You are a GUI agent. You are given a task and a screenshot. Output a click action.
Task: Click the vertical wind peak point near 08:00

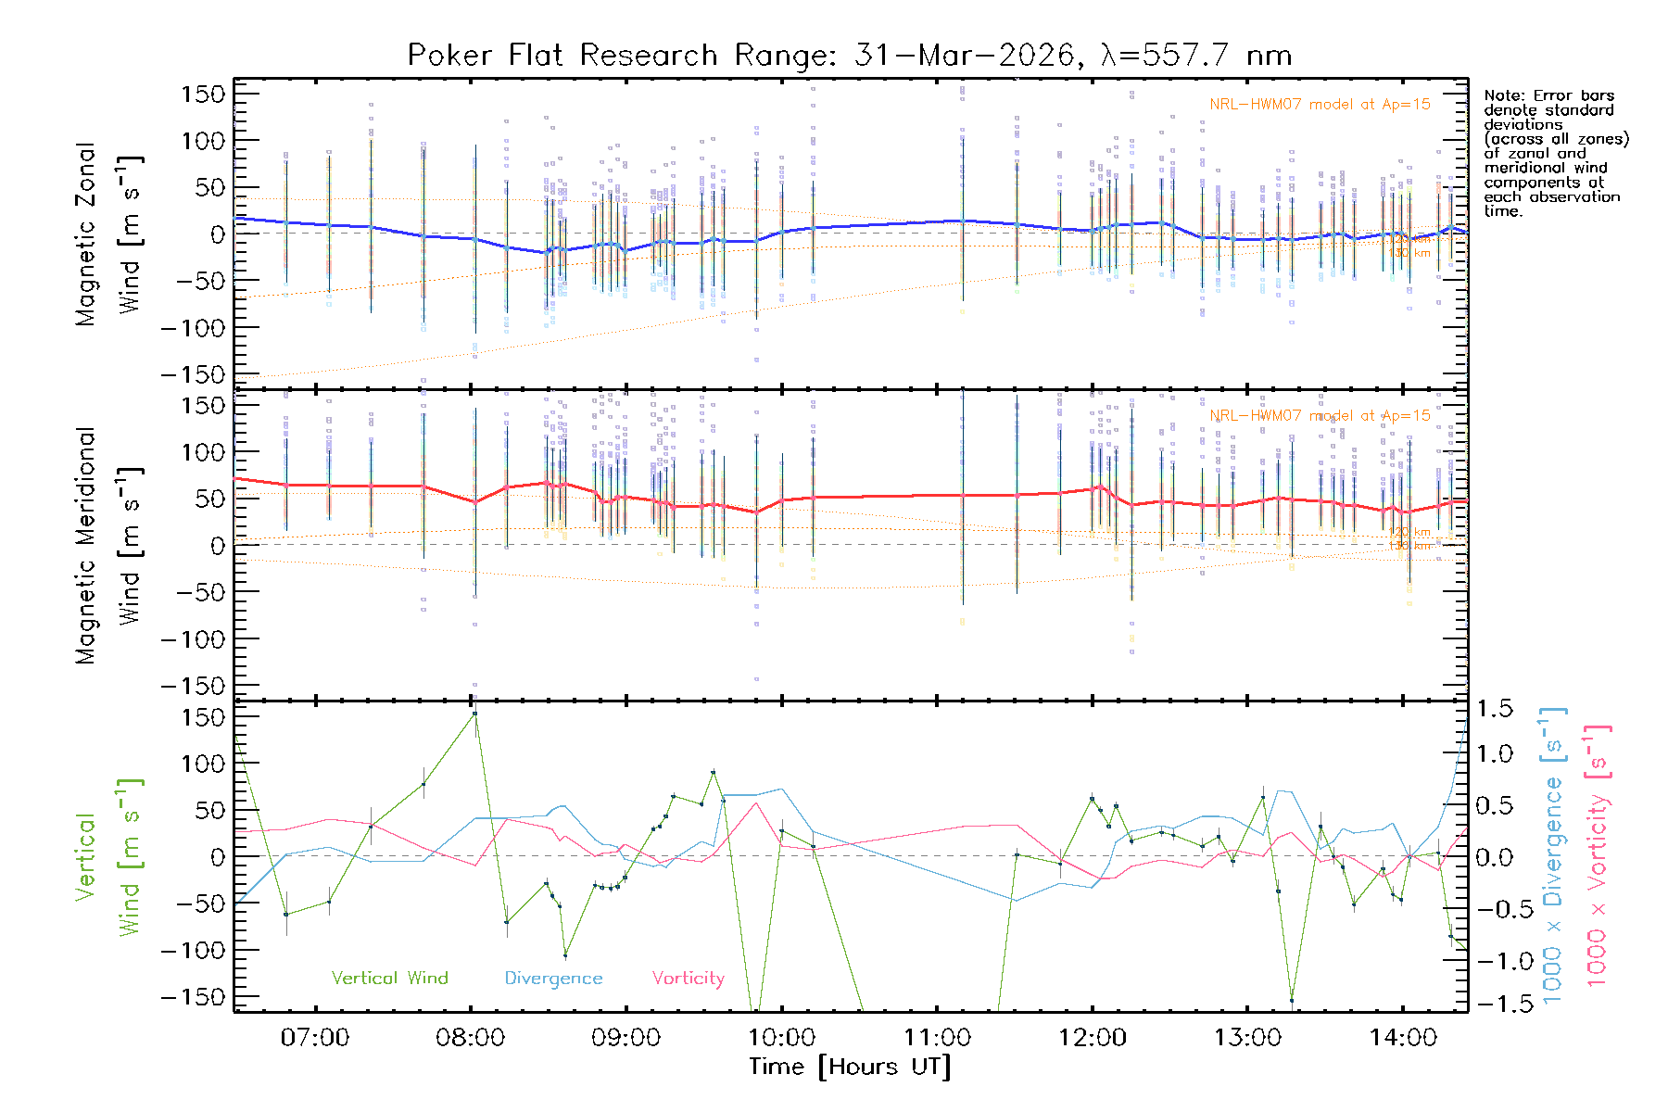(x=474, y=714)
